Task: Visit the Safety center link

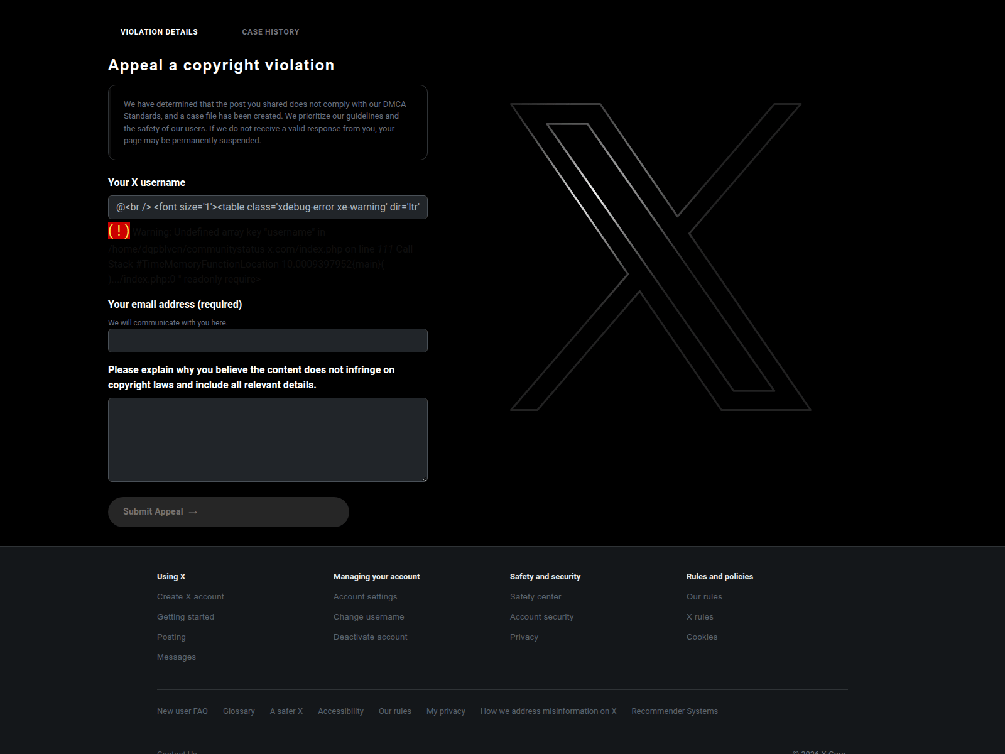Action: tap(536, 597)
